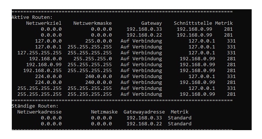
Task: Click gateway 192.168.0.33 in active routes
Action: click(x=144, y=29)
